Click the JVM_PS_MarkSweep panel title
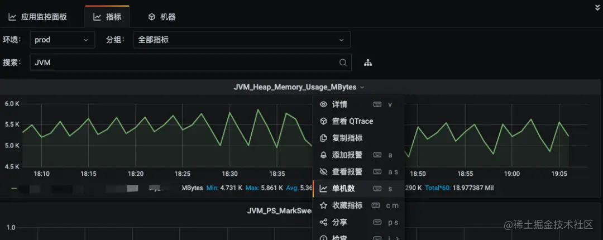 pyautogui.click(x=281, y=211)
